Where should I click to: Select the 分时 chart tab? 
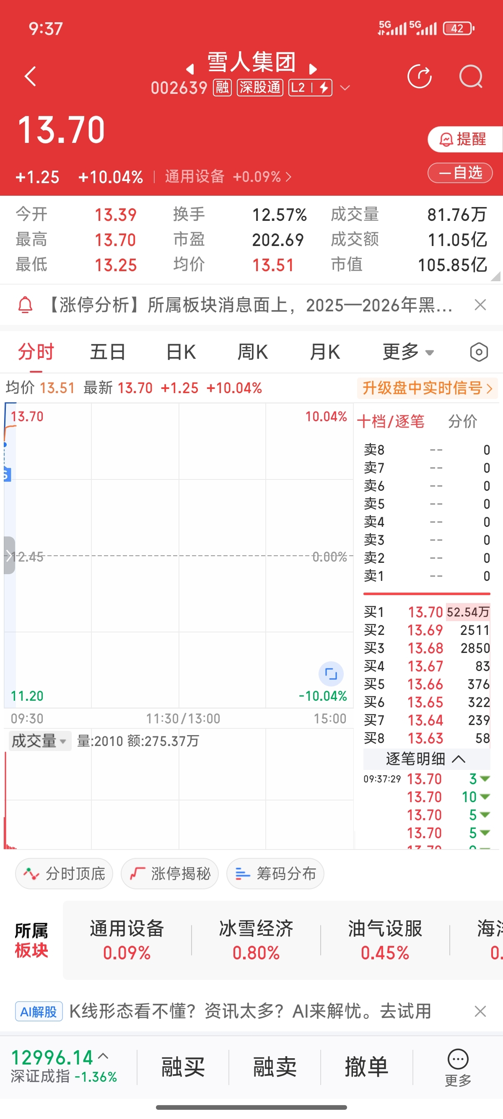(x=36, y=352)
